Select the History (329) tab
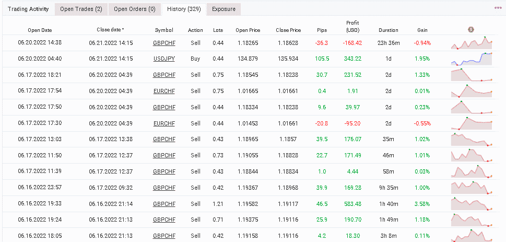The width and height of the screenshot is (506, 242). click(184, 9)
